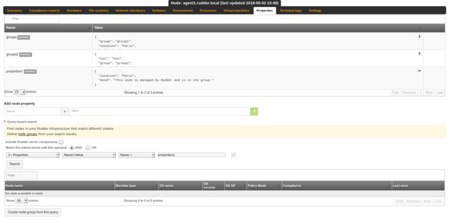Click the inventory badge next to groups2

[x=25, y=54]
